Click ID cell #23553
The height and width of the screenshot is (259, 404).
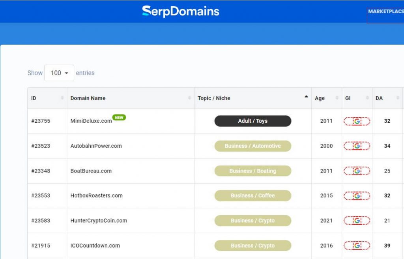pos(41,195)
